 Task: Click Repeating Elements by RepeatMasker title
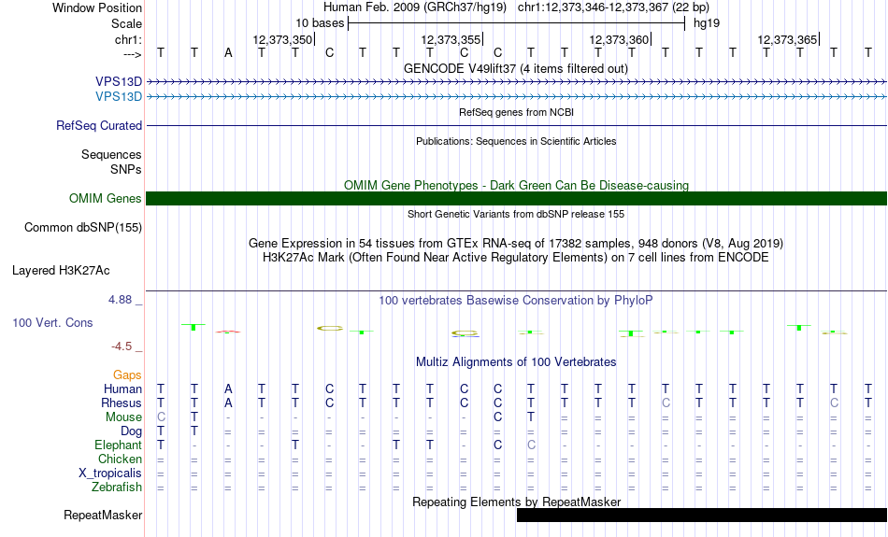point(517,502)
